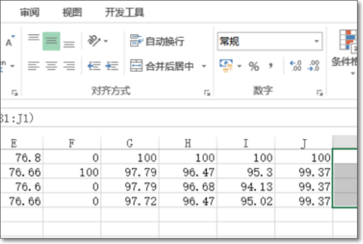
Task: Select cell containing 76.8
Action: click(x=21, y=158)
